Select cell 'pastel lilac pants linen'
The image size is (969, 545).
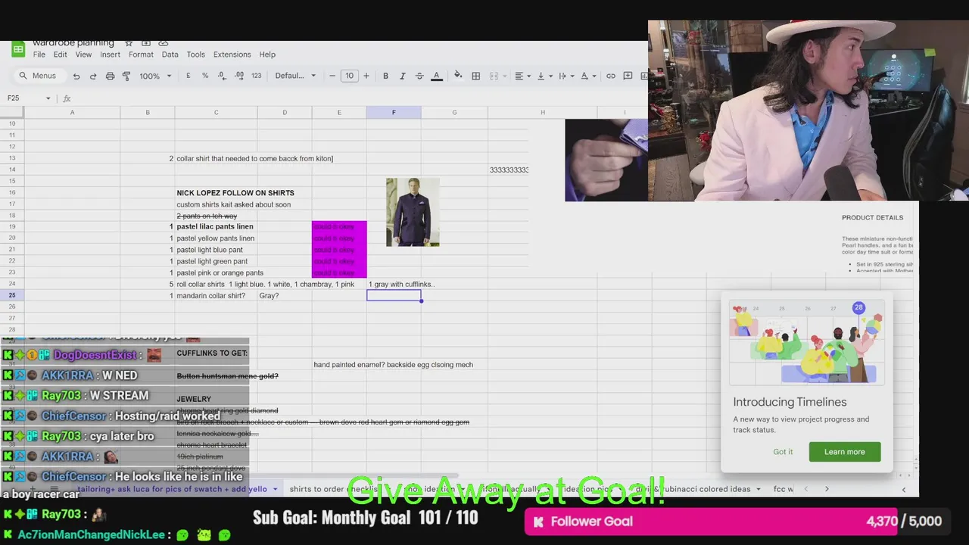click(x=216, y=226)
